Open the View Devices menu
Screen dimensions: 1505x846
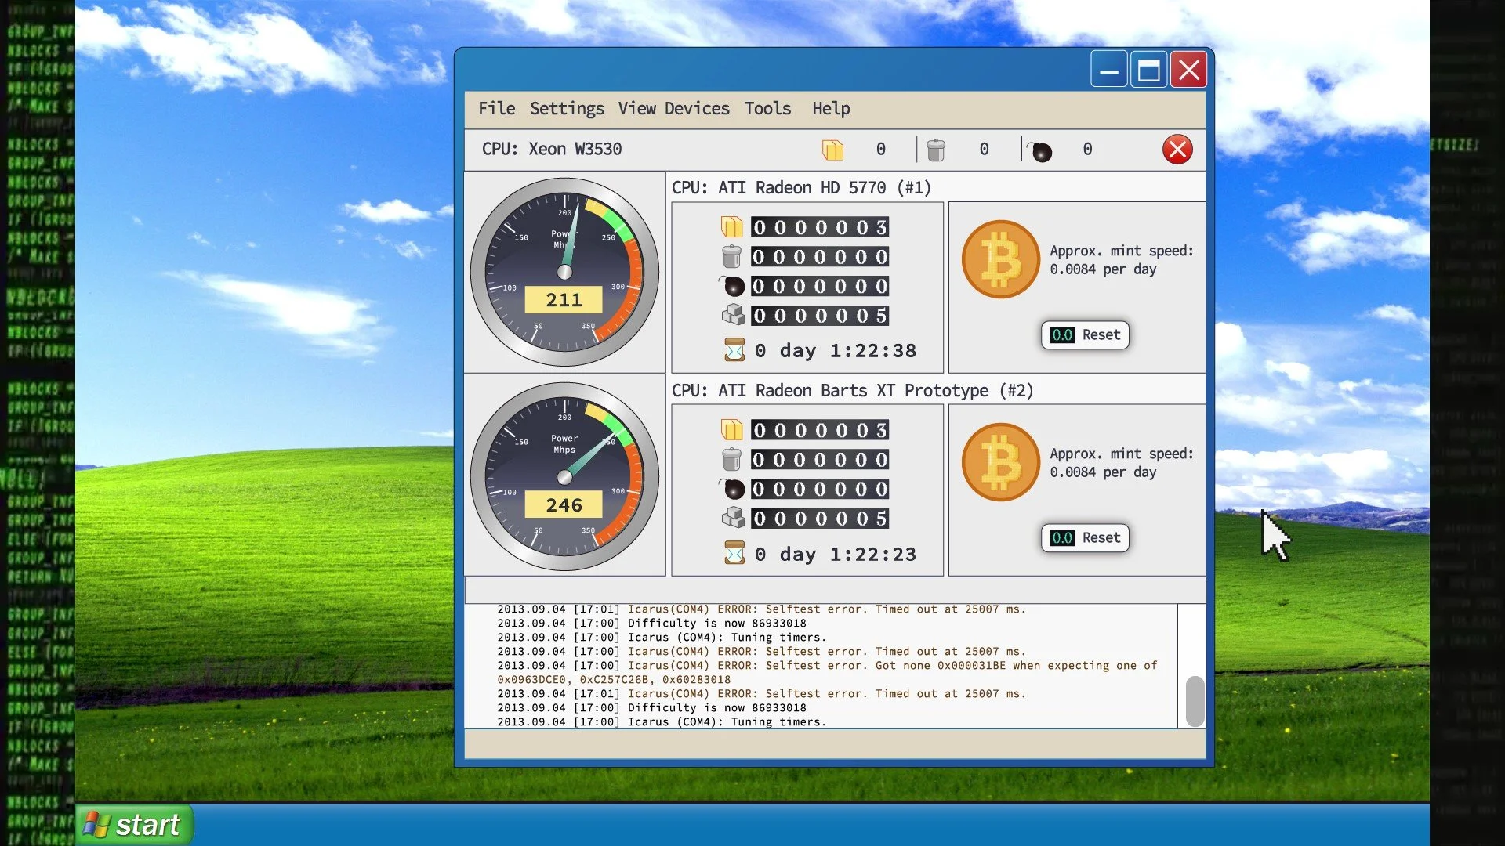[673, 109]
